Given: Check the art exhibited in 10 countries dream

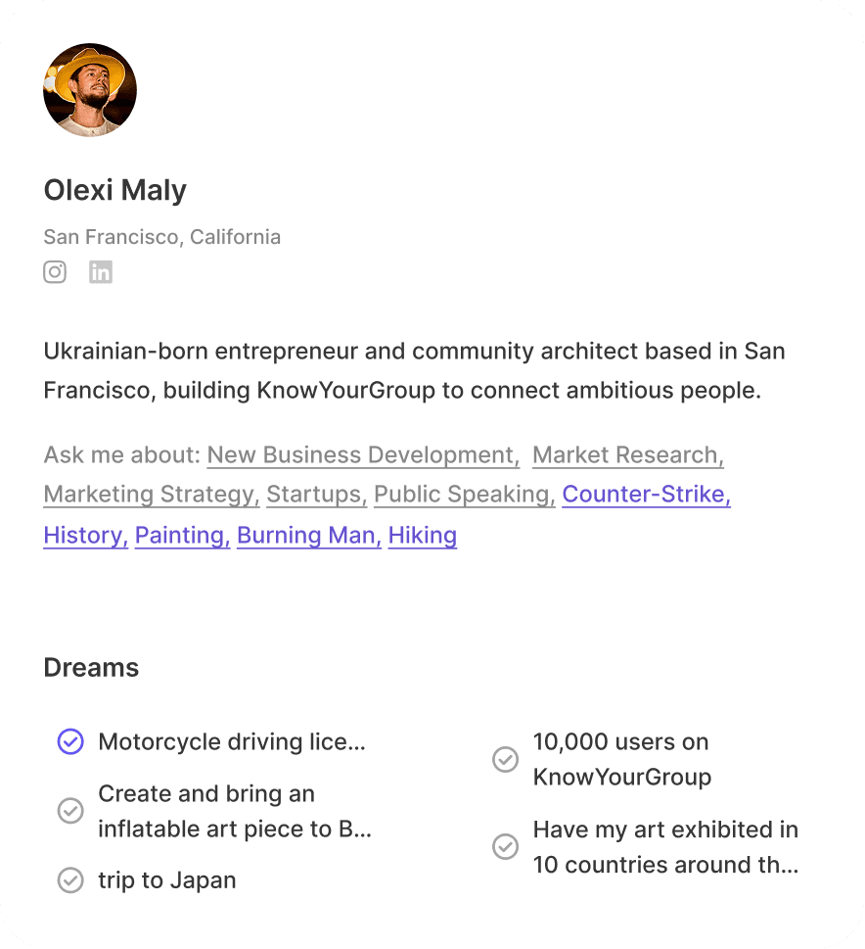Looking at the screenshot, I should (x=505, y=846).
